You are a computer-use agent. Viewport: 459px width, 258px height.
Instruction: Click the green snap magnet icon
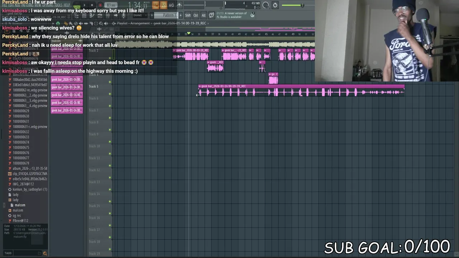[x=58, y=24]
